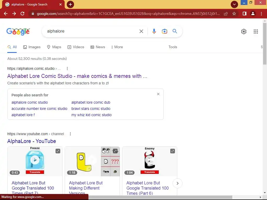Open Chrome three-dot menu
Screen dimensions: 267x200
pyautogui.click(x=261, y=14)
